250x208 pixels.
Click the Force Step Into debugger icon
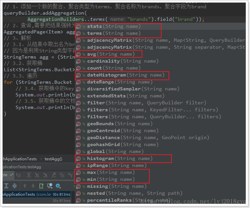[45, 175]
